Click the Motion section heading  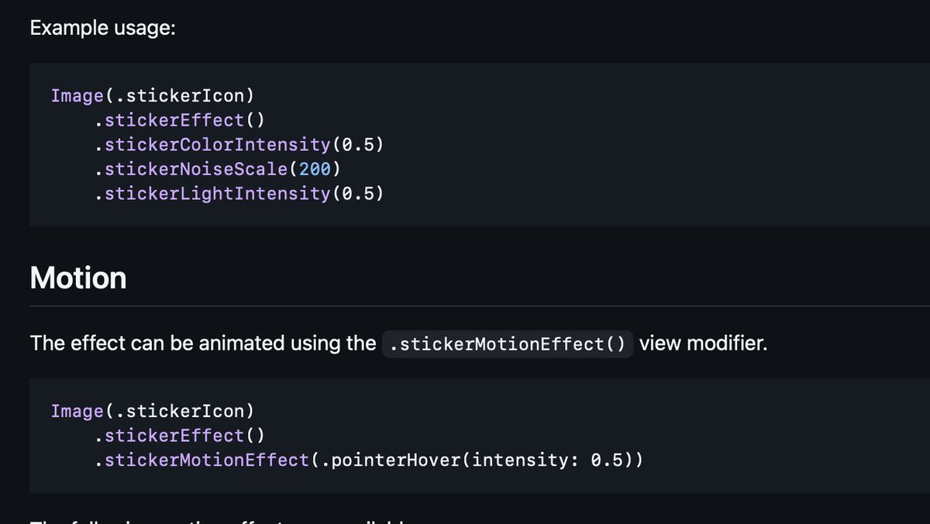(78, 278)
